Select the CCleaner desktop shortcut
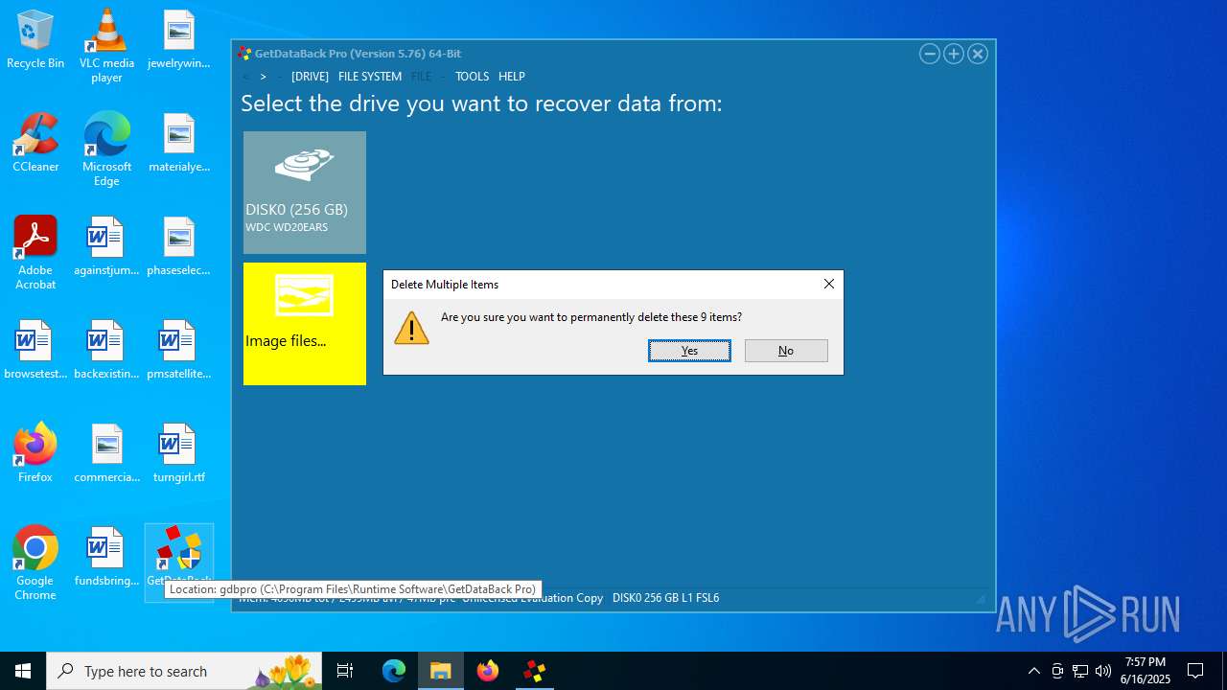The width and height of the screenshot is (1227, 690). (35, 144)
